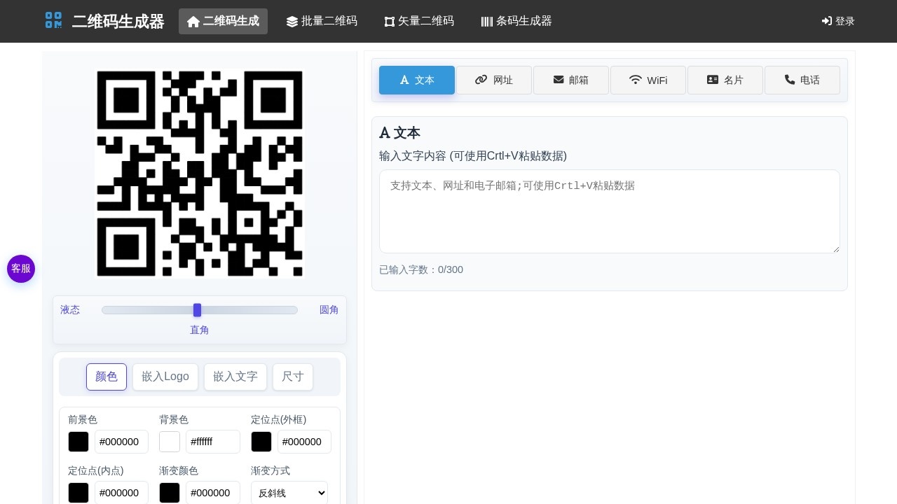Screen dimensions: 897x504
Task: Choose the WiFi signal icon tab
Action: [x=636, y=80]
